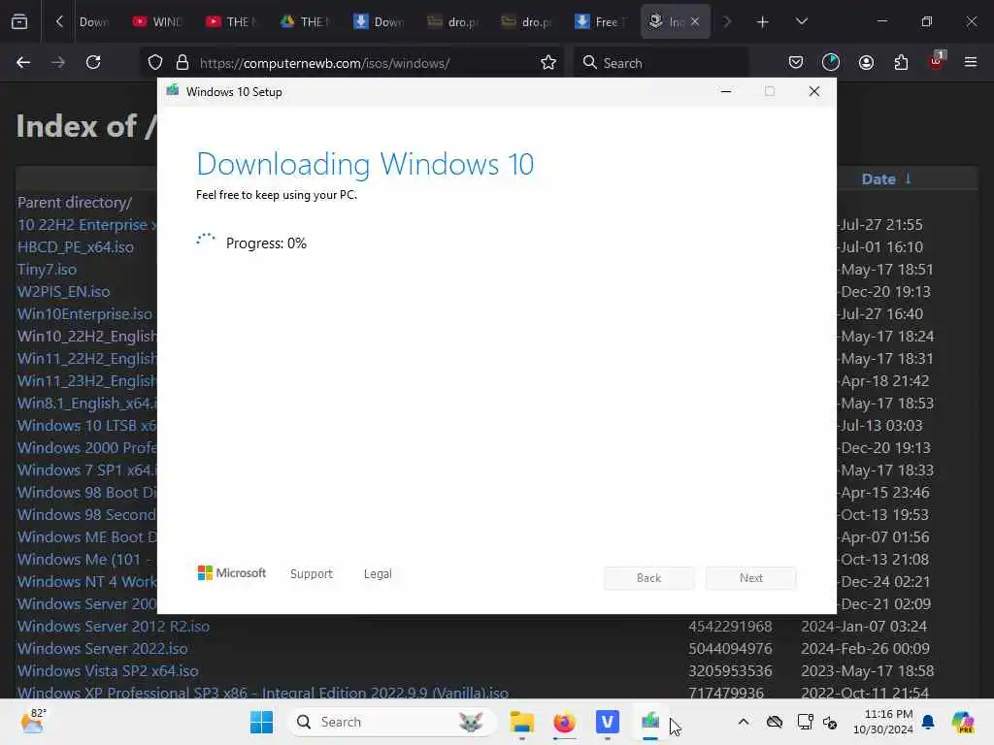Open Support link in setup dialog
The width and height of the screenshot is (994, 745).
(x=312, y=574)
